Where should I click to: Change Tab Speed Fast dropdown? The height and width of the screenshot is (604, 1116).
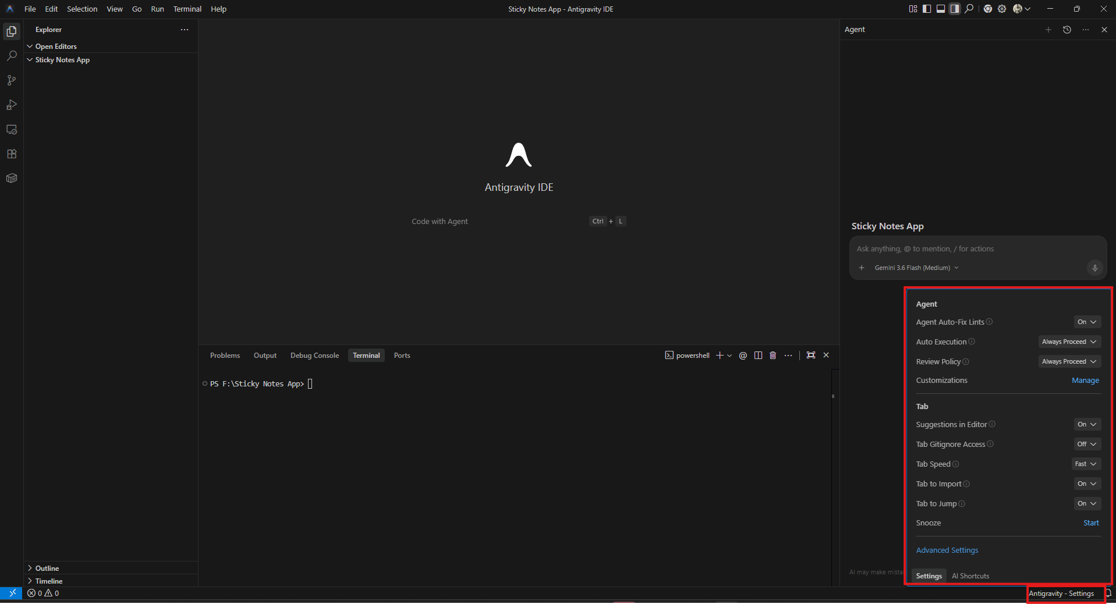(x=1086, y=464)
